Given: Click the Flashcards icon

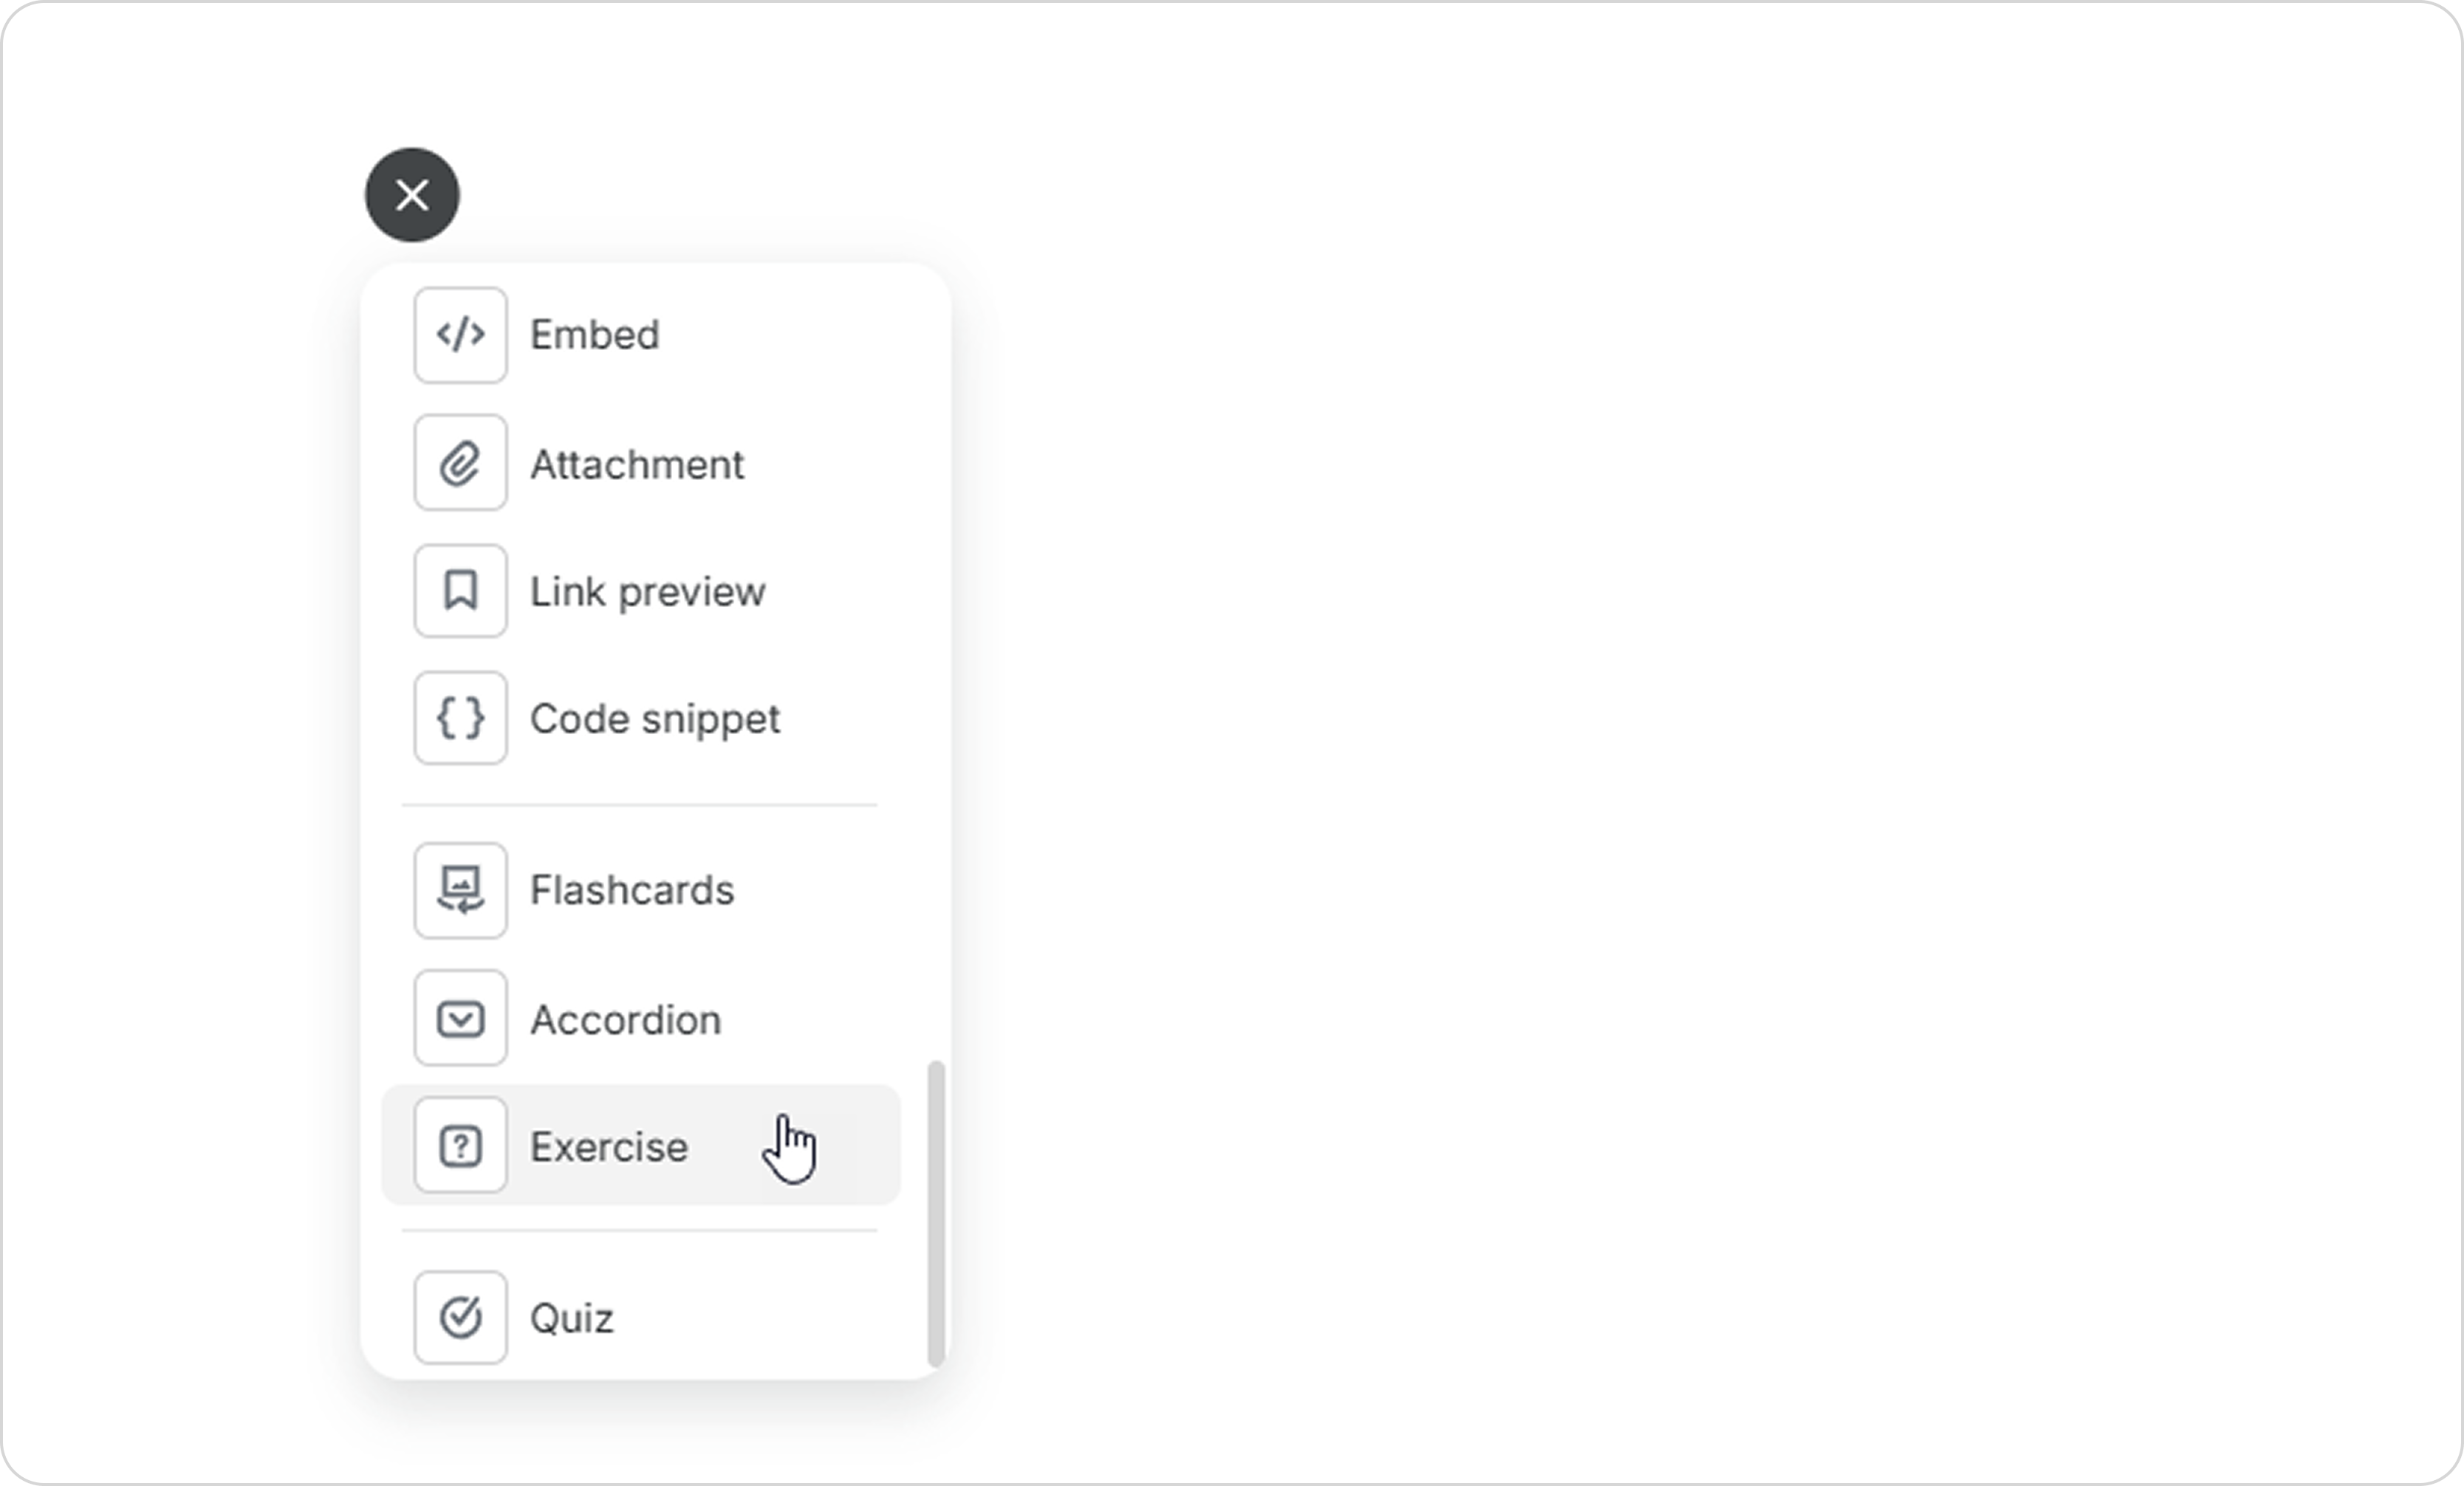Looking at the screenshot, I should 460,890.
